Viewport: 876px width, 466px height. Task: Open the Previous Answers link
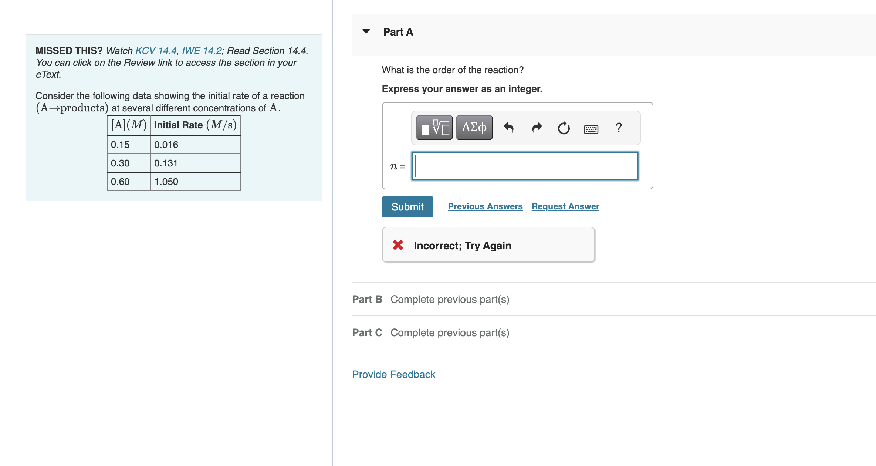[x=485, y=206]
